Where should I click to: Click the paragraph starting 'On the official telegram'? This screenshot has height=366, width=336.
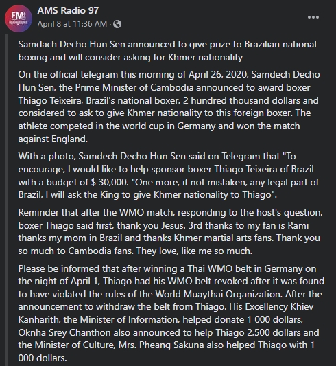coord(169,106)
